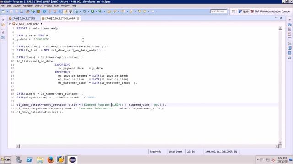Click the vertical scrollbar down arrow
The image size is (293, 164).
[x=280, y=143]
